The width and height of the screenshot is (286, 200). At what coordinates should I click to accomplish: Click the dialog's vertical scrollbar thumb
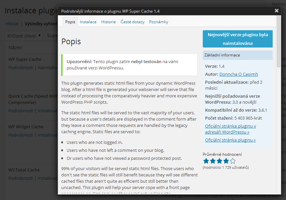click(x=278, y=42)
